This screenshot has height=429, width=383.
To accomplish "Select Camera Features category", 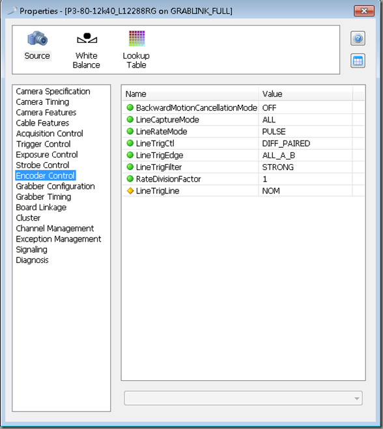I will [46, 113].
